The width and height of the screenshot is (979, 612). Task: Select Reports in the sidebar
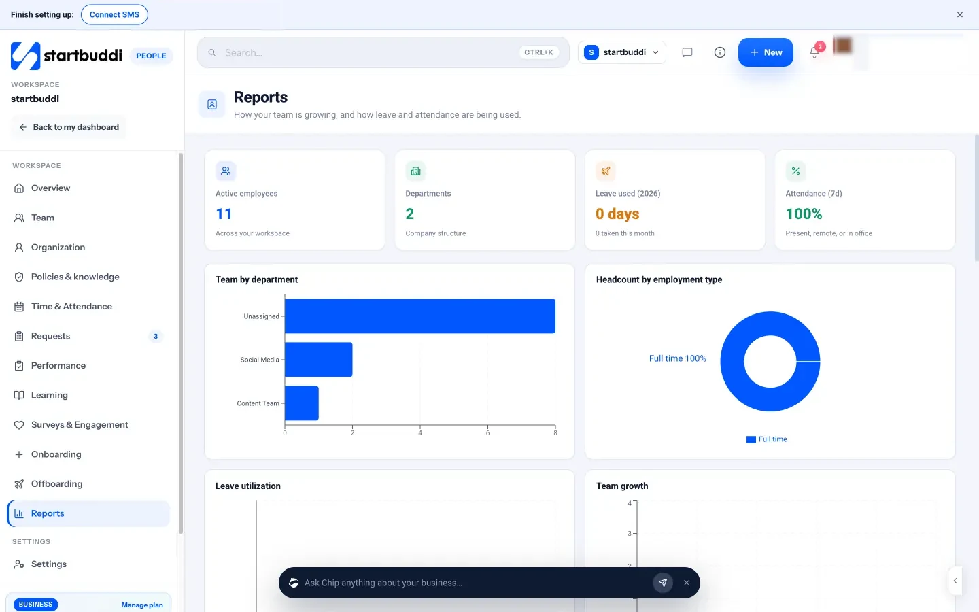tap(88, 513)
